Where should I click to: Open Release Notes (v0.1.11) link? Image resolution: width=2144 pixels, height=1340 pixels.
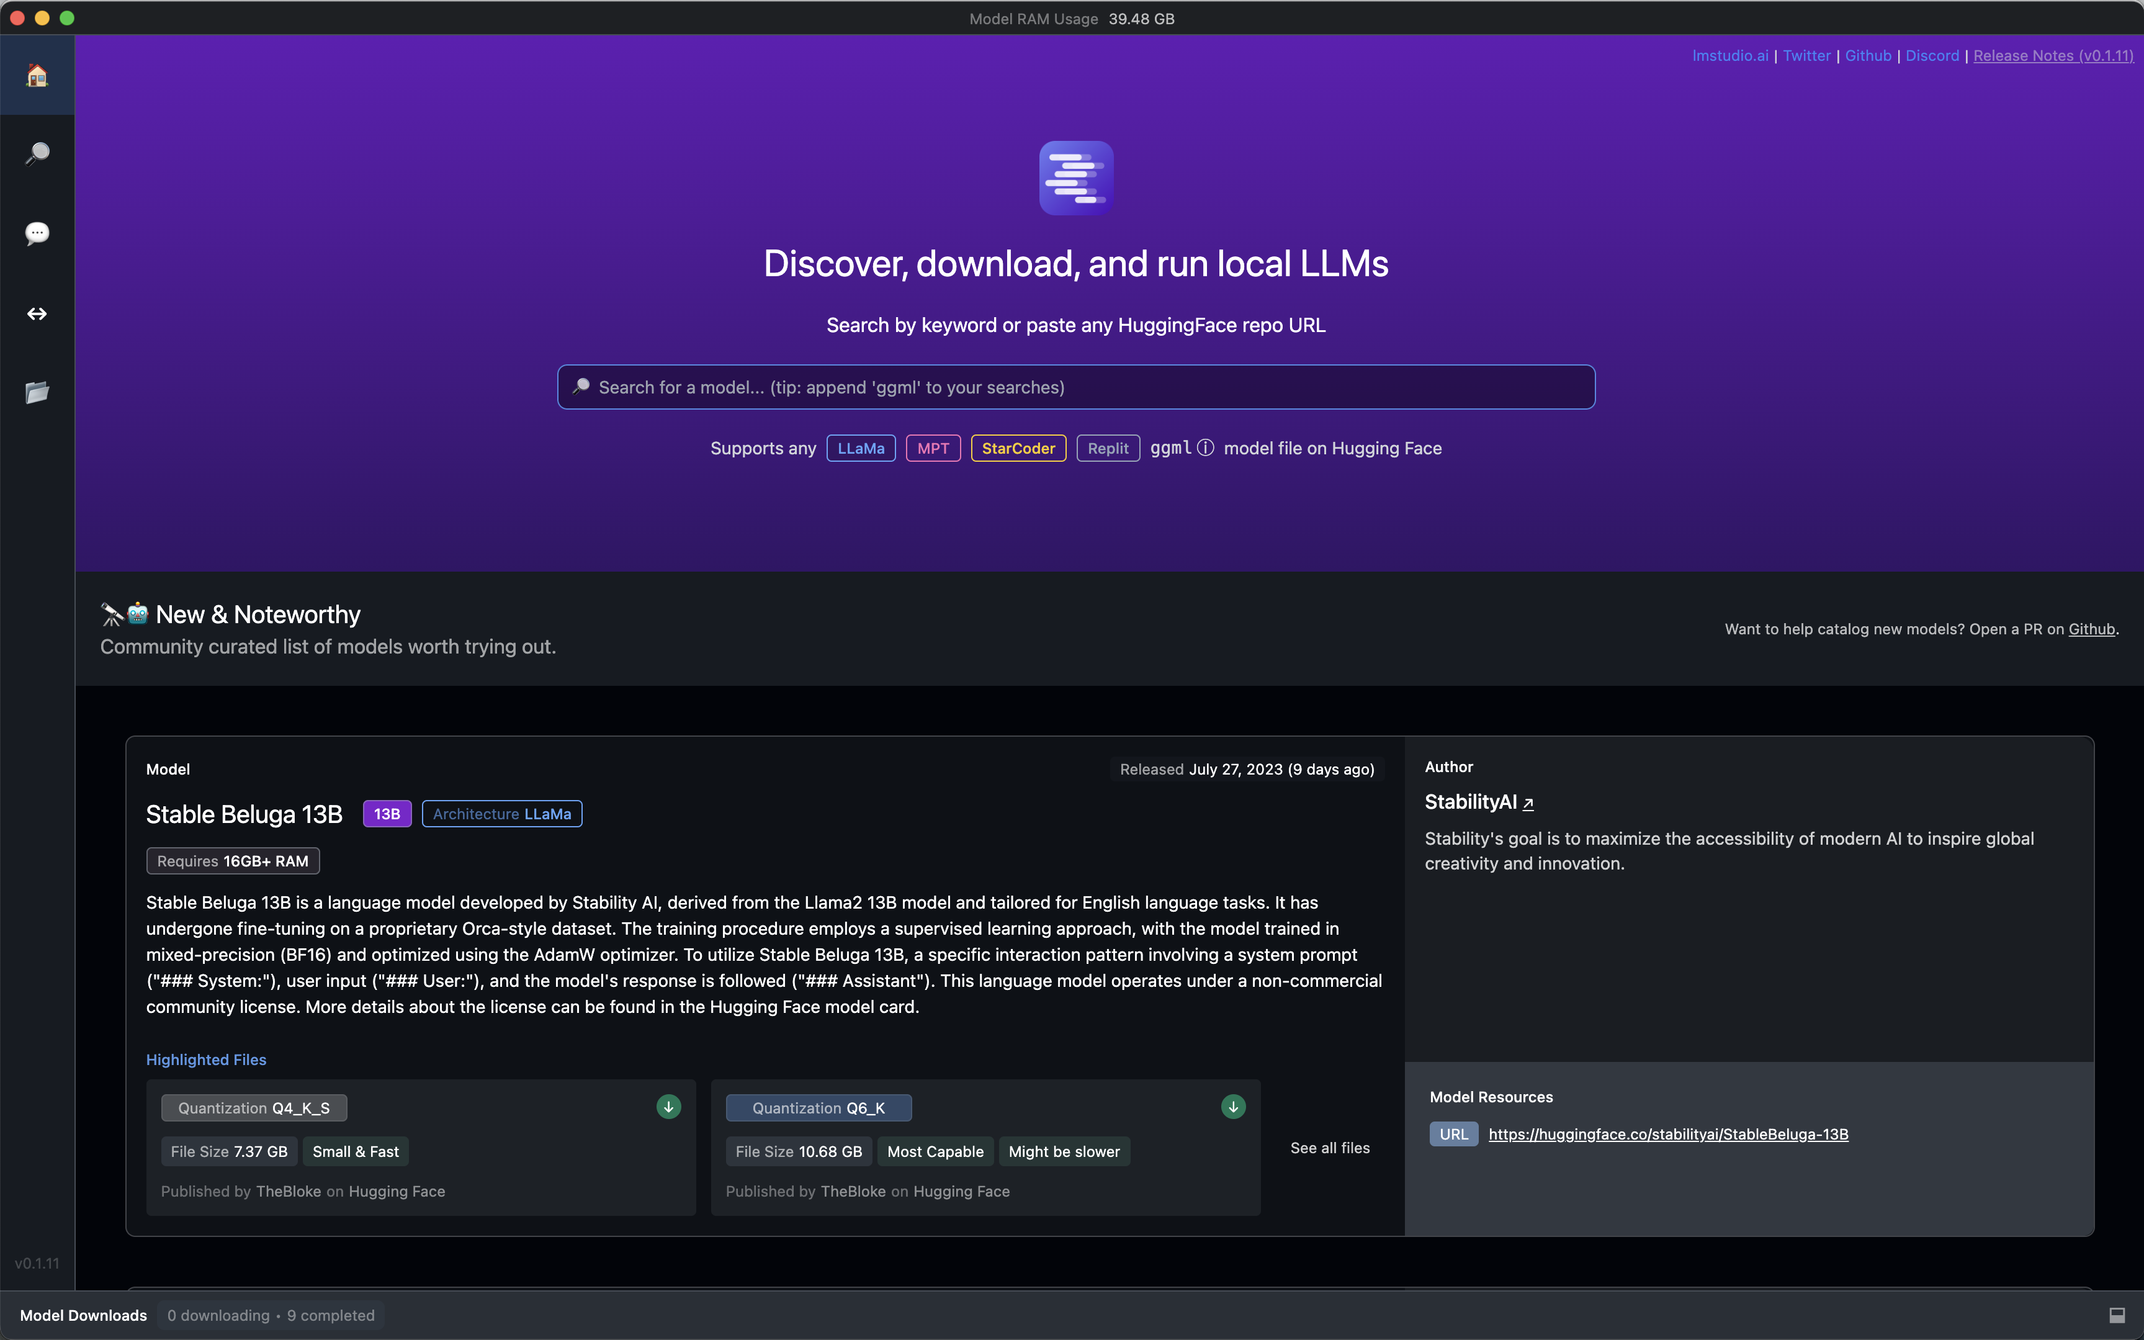pos(2053,56)
